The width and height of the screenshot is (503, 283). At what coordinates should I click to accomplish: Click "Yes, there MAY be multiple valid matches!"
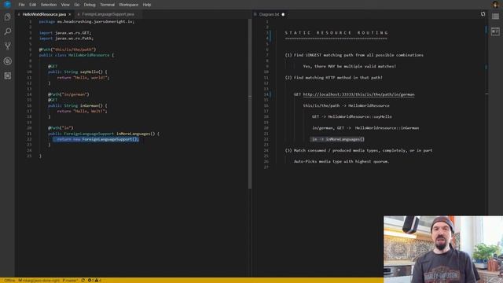coord(350,66)
